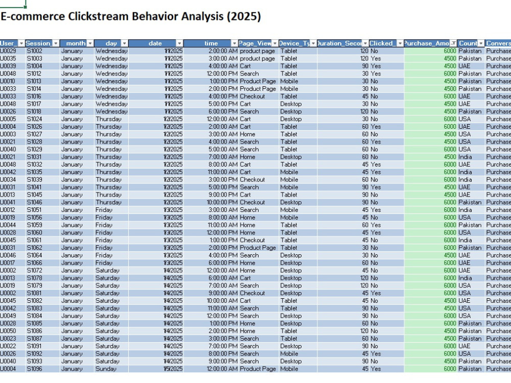
Task: Select the date cell in row S1085
Action: tap(156, 323)
